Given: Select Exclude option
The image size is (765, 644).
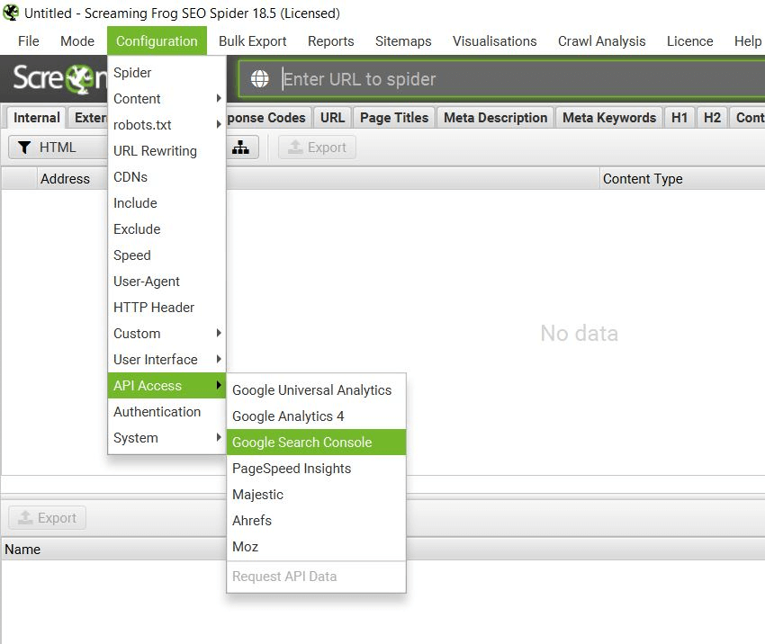Looking at the screenshot, I should coord(166,229).
